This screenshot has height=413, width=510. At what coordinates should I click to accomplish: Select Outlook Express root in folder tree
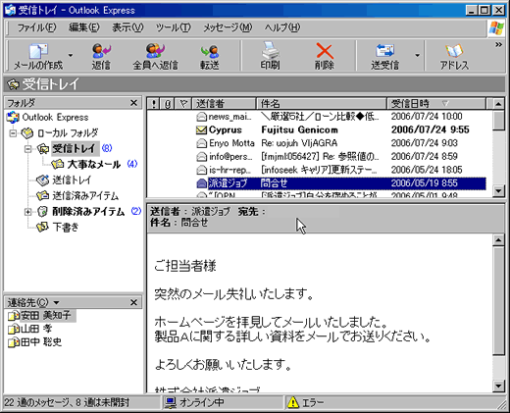click(x=55, y=117)
